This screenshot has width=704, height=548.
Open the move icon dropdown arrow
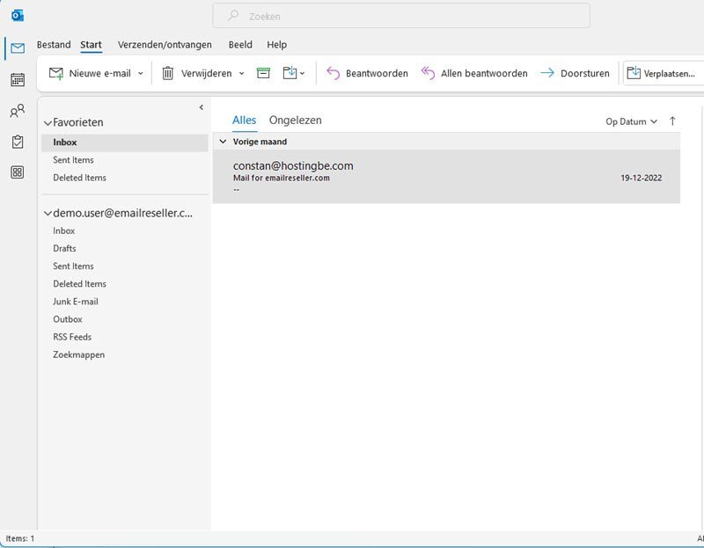[x=302, y=74]
